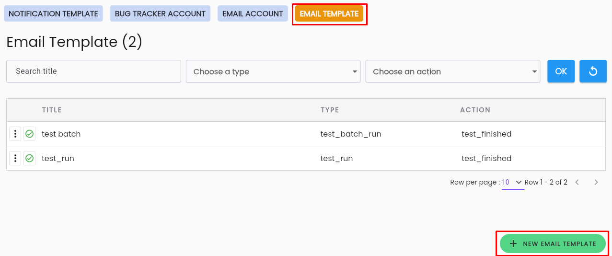
Task: Click the 'Row 1 - 2 of 2' text
Action: 546,182
